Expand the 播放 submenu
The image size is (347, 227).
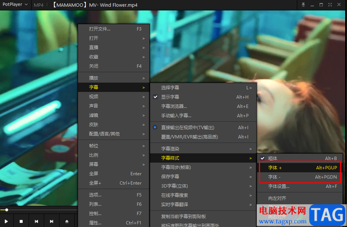click(114, 78)
